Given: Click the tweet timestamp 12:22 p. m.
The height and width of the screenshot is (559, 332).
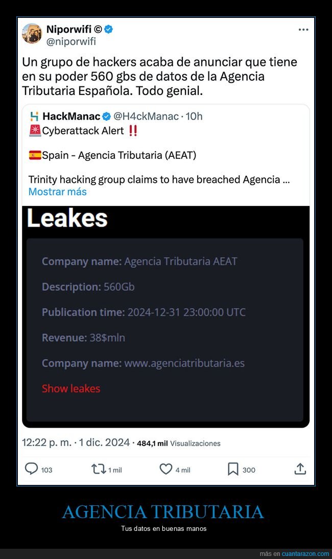Looking at the screenshot, I should (x=46, y=443).
